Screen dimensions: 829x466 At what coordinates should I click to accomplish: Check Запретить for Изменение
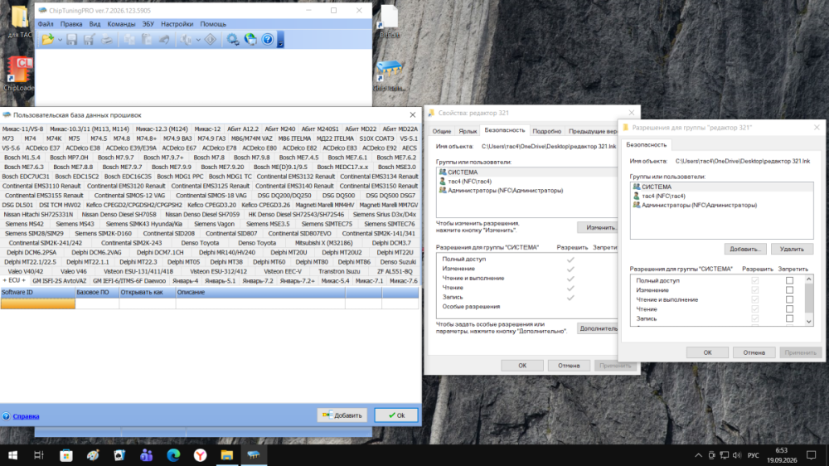[789, 290]
